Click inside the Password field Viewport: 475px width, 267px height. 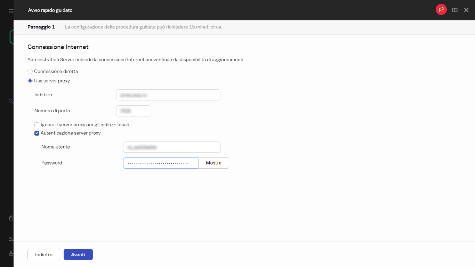(160, 163)
